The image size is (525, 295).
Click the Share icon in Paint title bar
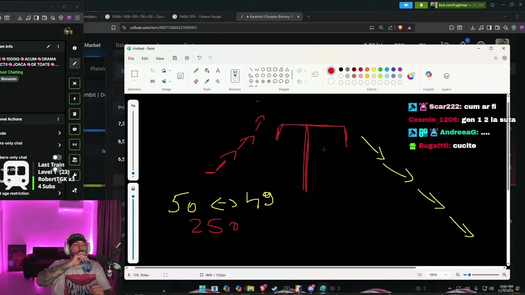187,58
